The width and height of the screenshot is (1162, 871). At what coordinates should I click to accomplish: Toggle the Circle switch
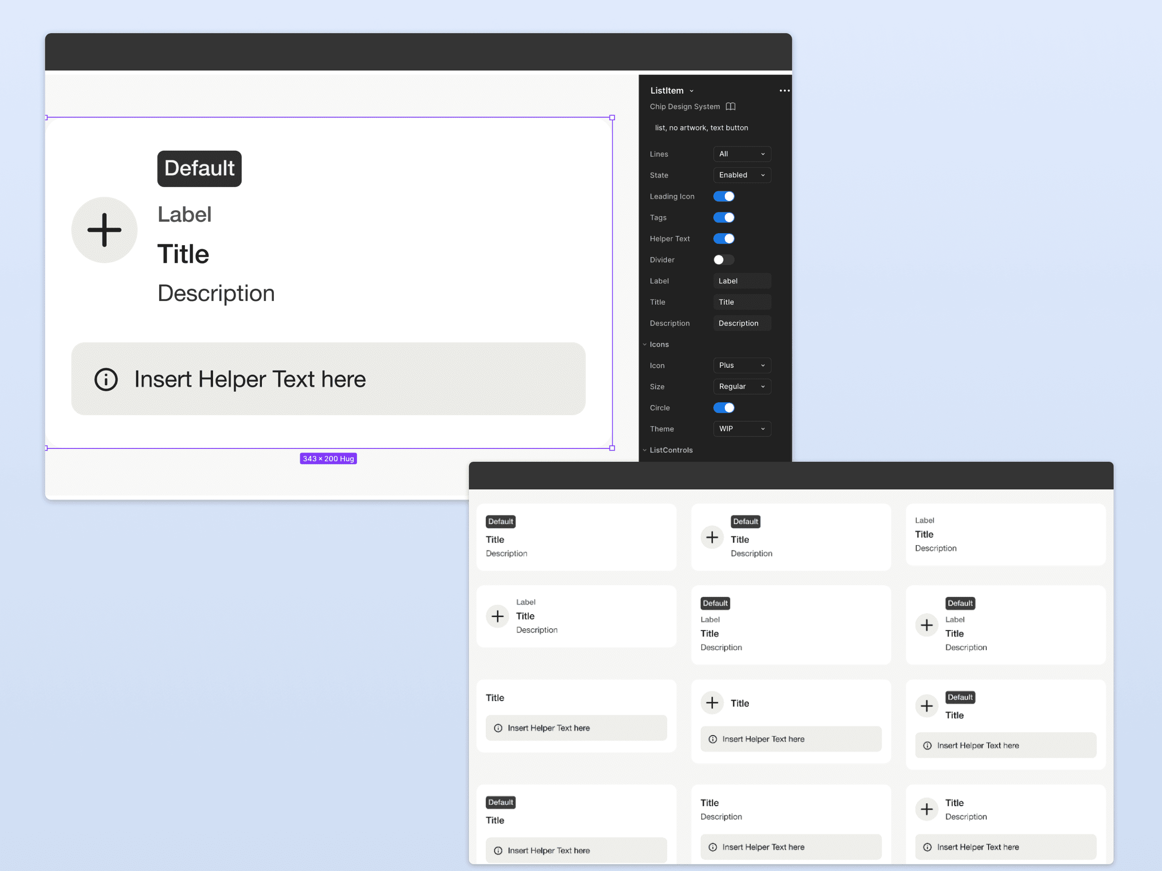[723, 407]
